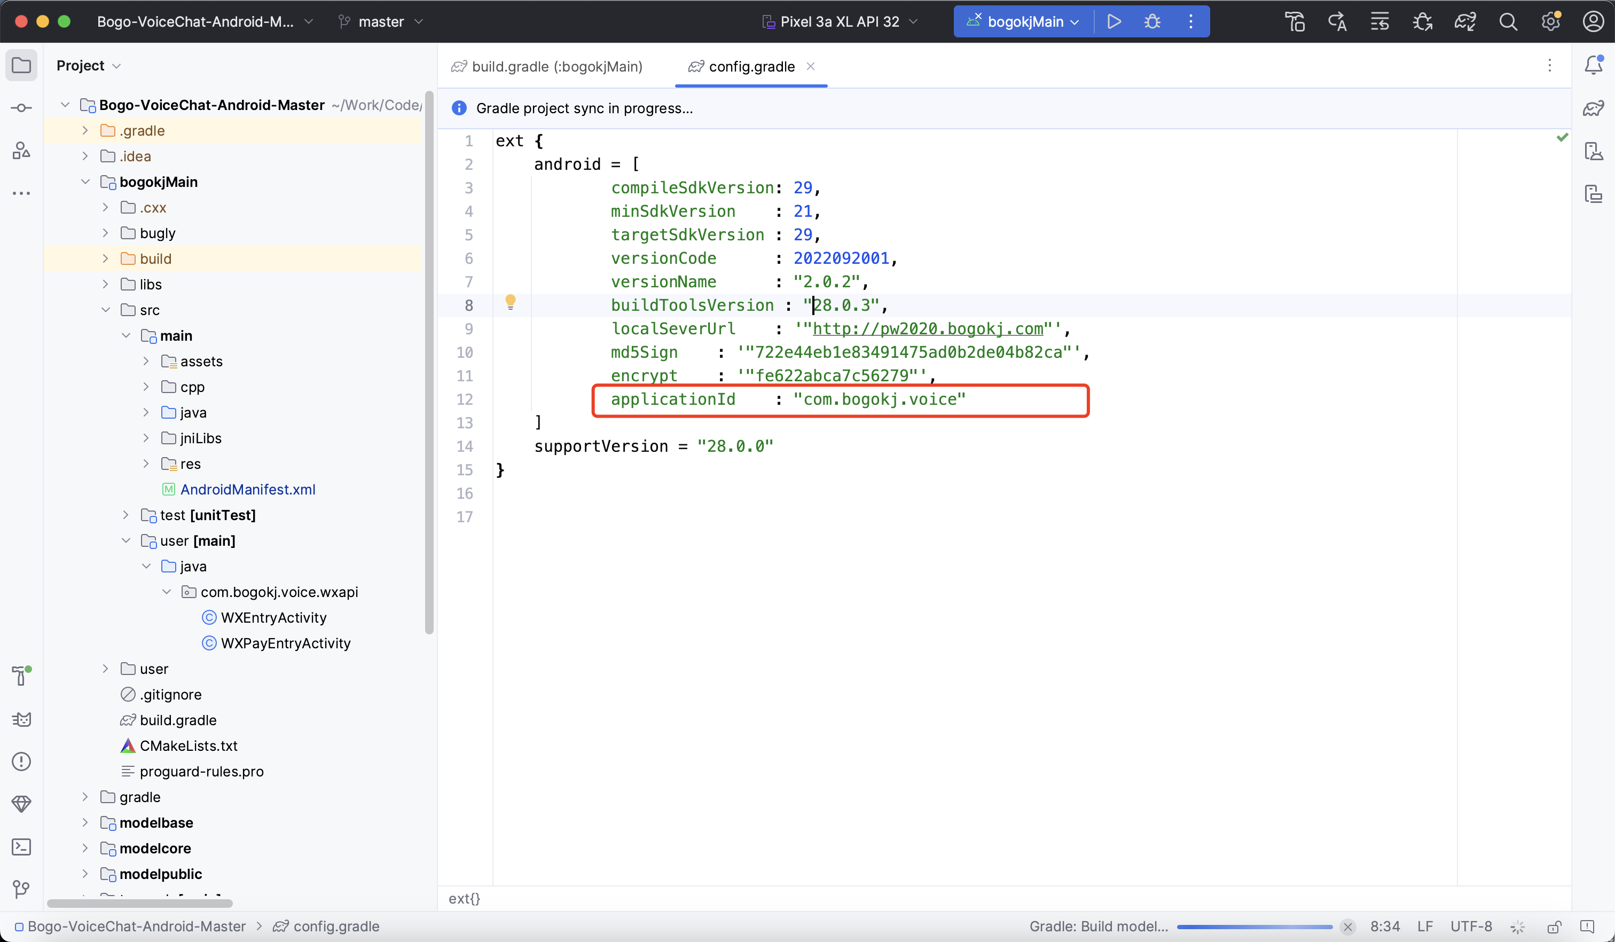The height and width of the screenshot is (942, 1615).
Task: Open the pw2020.bogokj.com URL link
Action: point(927,329)
